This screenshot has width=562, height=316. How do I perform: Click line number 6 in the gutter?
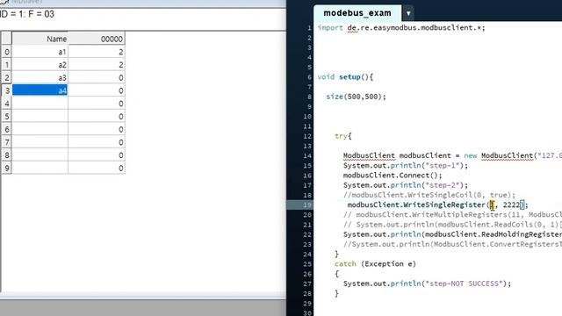(x=309, y=77)
